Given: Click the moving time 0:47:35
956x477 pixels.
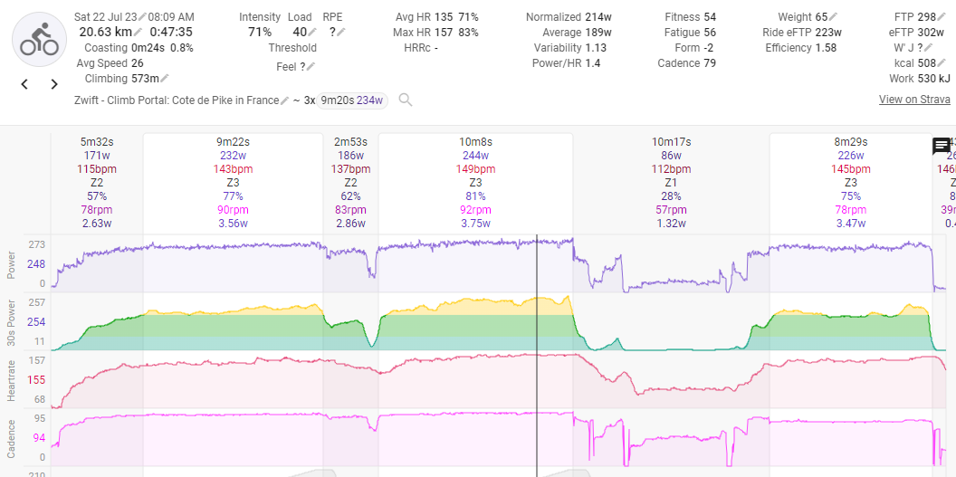Looking at the screenshot, I should (x=171, y=33).
